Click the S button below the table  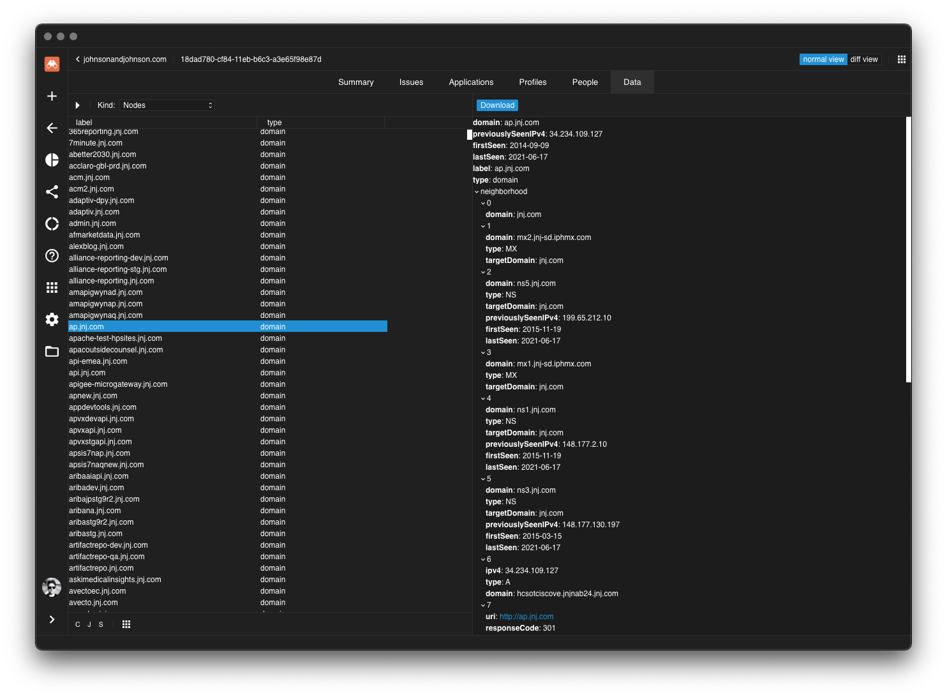click(x=101, y=624)
